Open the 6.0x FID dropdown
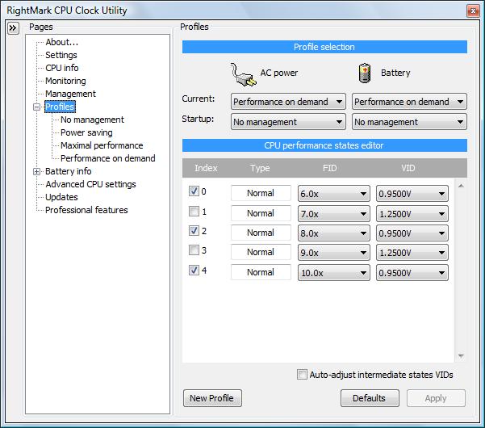Viewport: 485px width, 428px height. (x=334, y=194)
